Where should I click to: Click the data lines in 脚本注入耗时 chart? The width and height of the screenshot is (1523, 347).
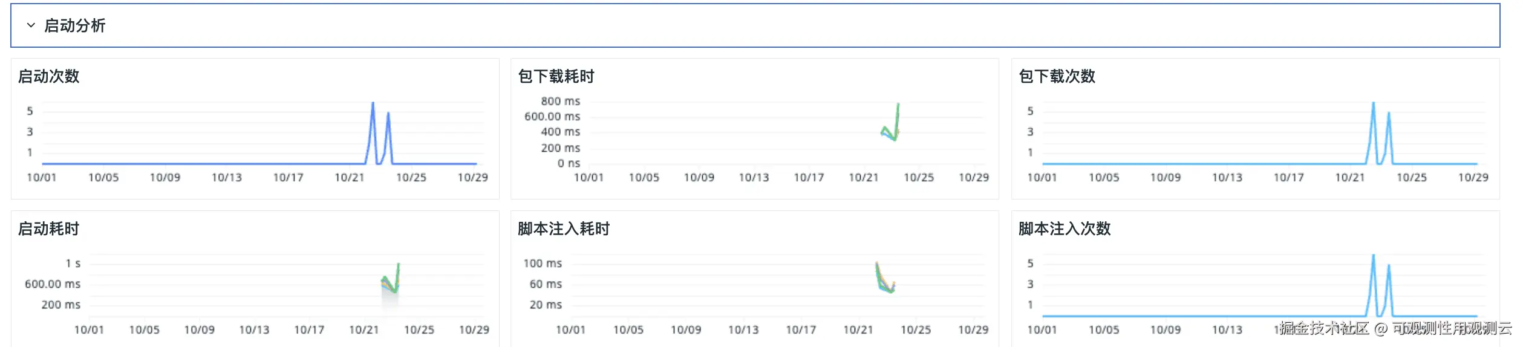[x=883, y=279]
